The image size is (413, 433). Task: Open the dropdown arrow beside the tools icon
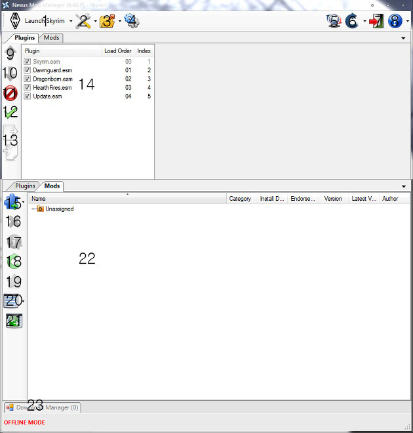pyautogui.click(x=96, y=21)
